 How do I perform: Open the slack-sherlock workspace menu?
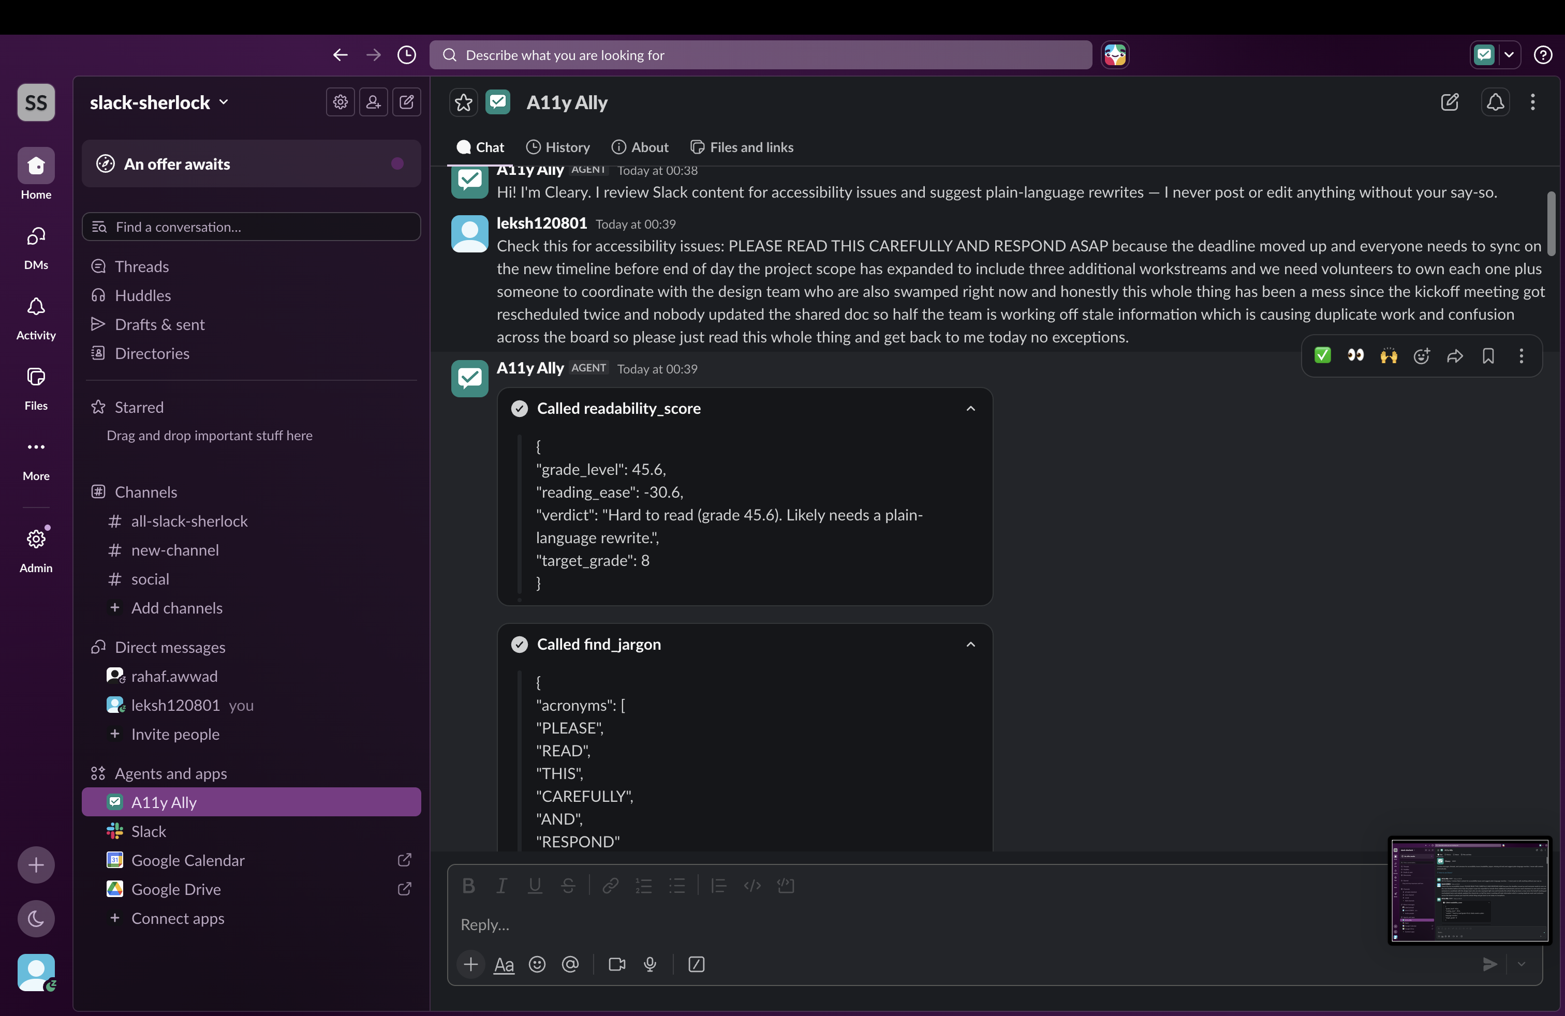click(x=159, y=102)
